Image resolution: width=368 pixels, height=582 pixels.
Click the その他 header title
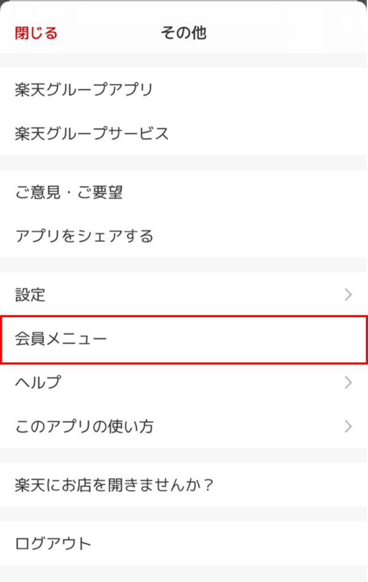pos(183,33)
